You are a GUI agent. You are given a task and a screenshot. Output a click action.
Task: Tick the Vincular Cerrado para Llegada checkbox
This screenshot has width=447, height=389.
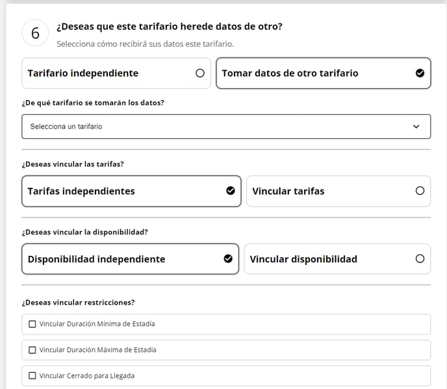[x=32, y=376]
